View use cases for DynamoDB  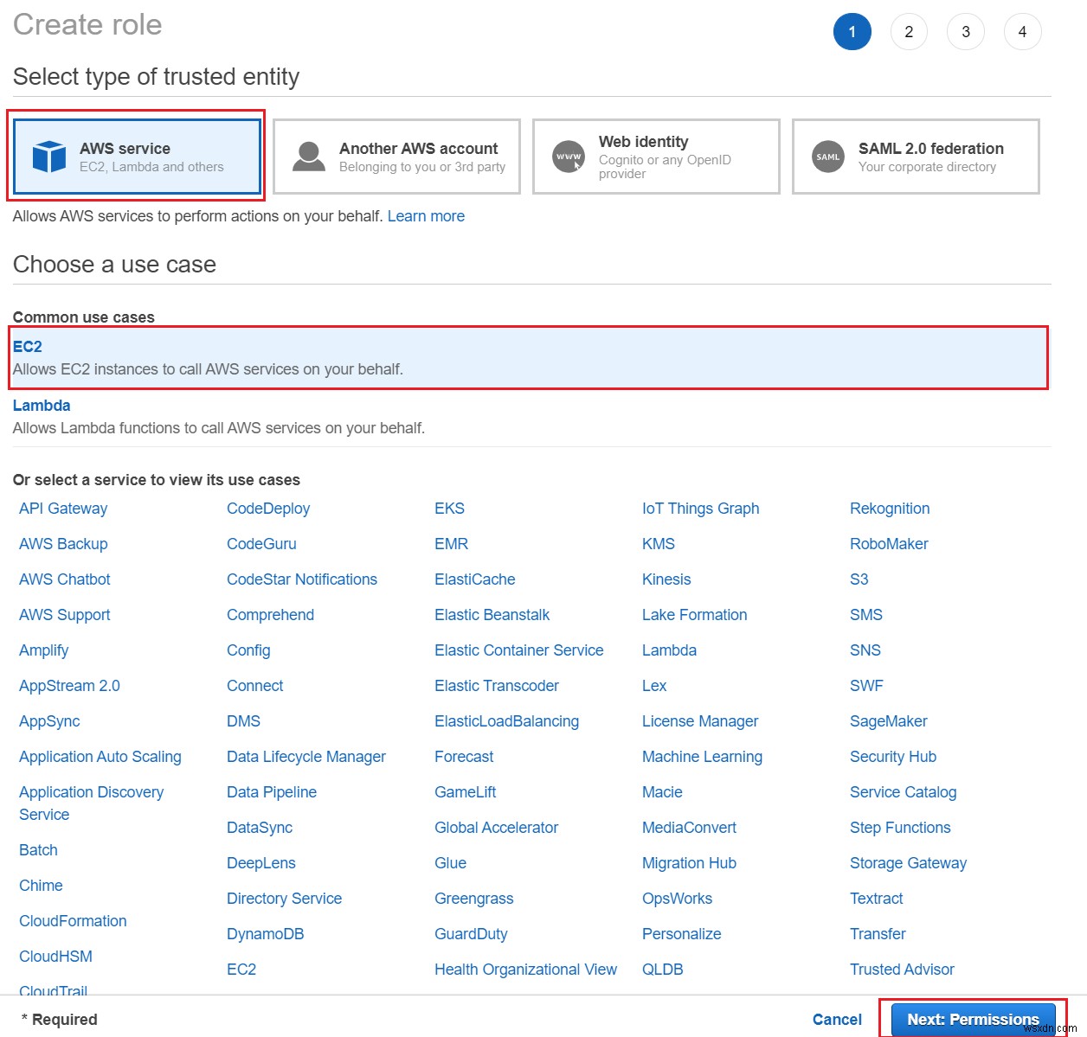click(x=265, y=933)
